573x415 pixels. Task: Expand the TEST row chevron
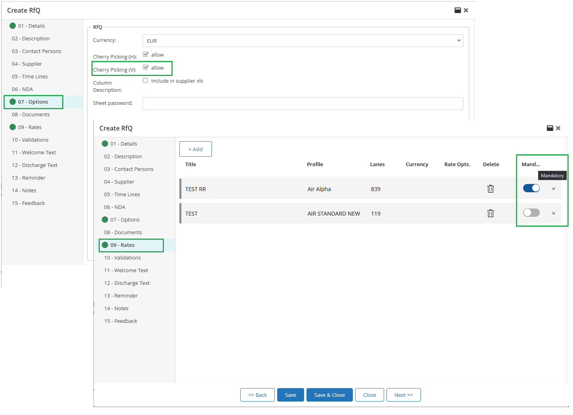[x=553, y=213]
